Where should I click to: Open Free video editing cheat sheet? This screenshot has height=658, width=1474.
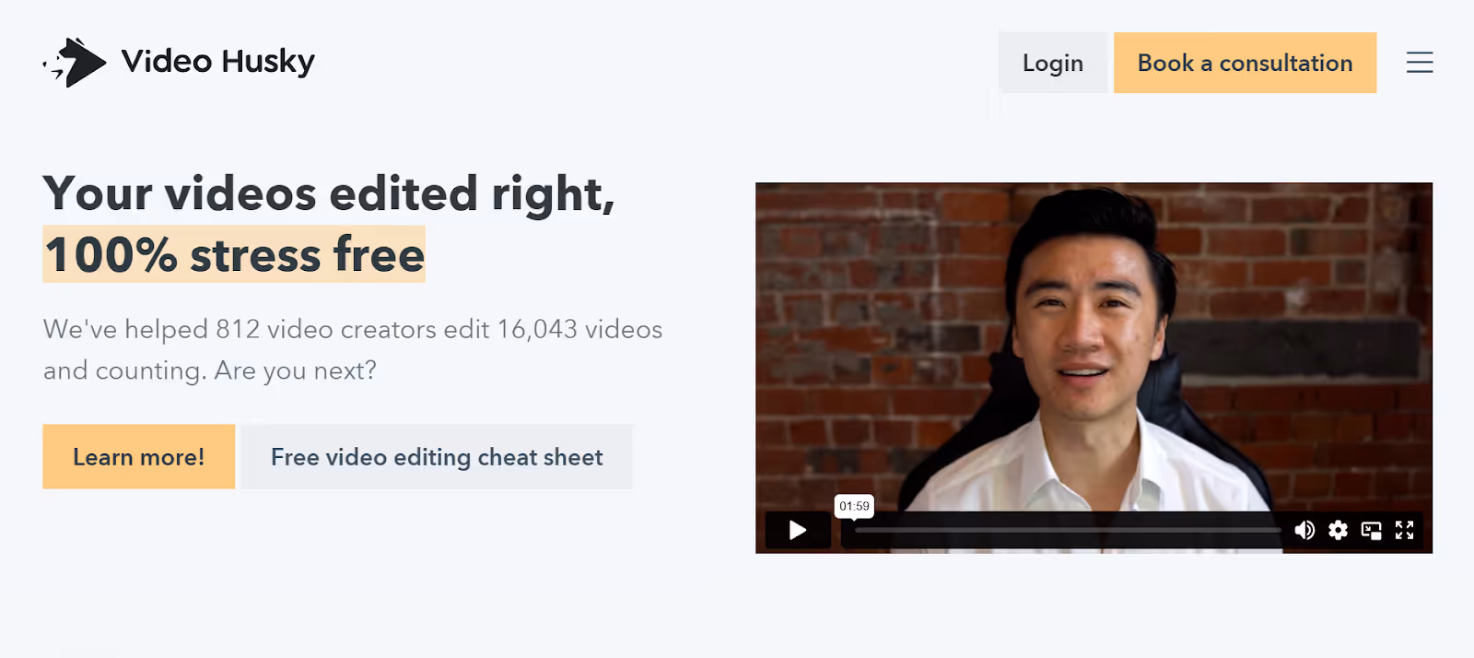(437, 457)
